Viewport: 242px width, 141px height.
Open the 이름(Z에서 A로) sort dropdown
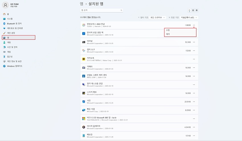click(189, 18)
